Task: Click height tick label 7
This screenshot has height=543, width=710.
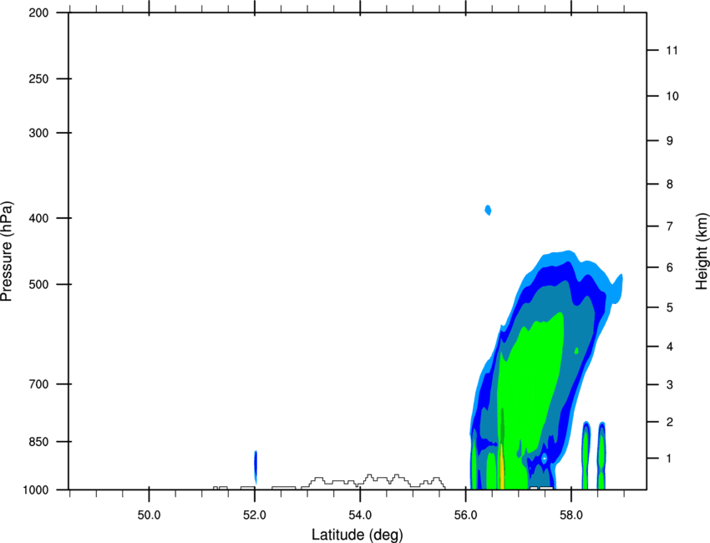Action: 670,226
